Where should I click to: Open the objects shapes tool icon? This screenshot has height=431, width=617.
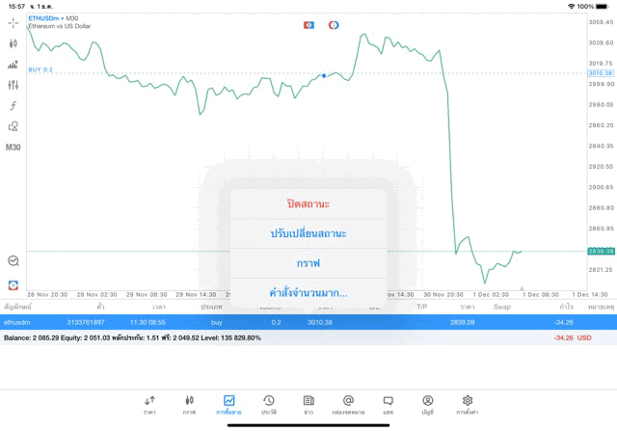click(13, 126)
